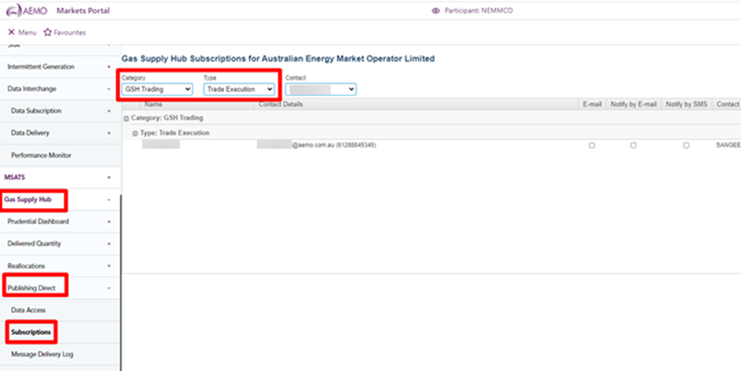Check the Notify by SMS checkbox
The image size is (741, 371).
tap(686, 145)
